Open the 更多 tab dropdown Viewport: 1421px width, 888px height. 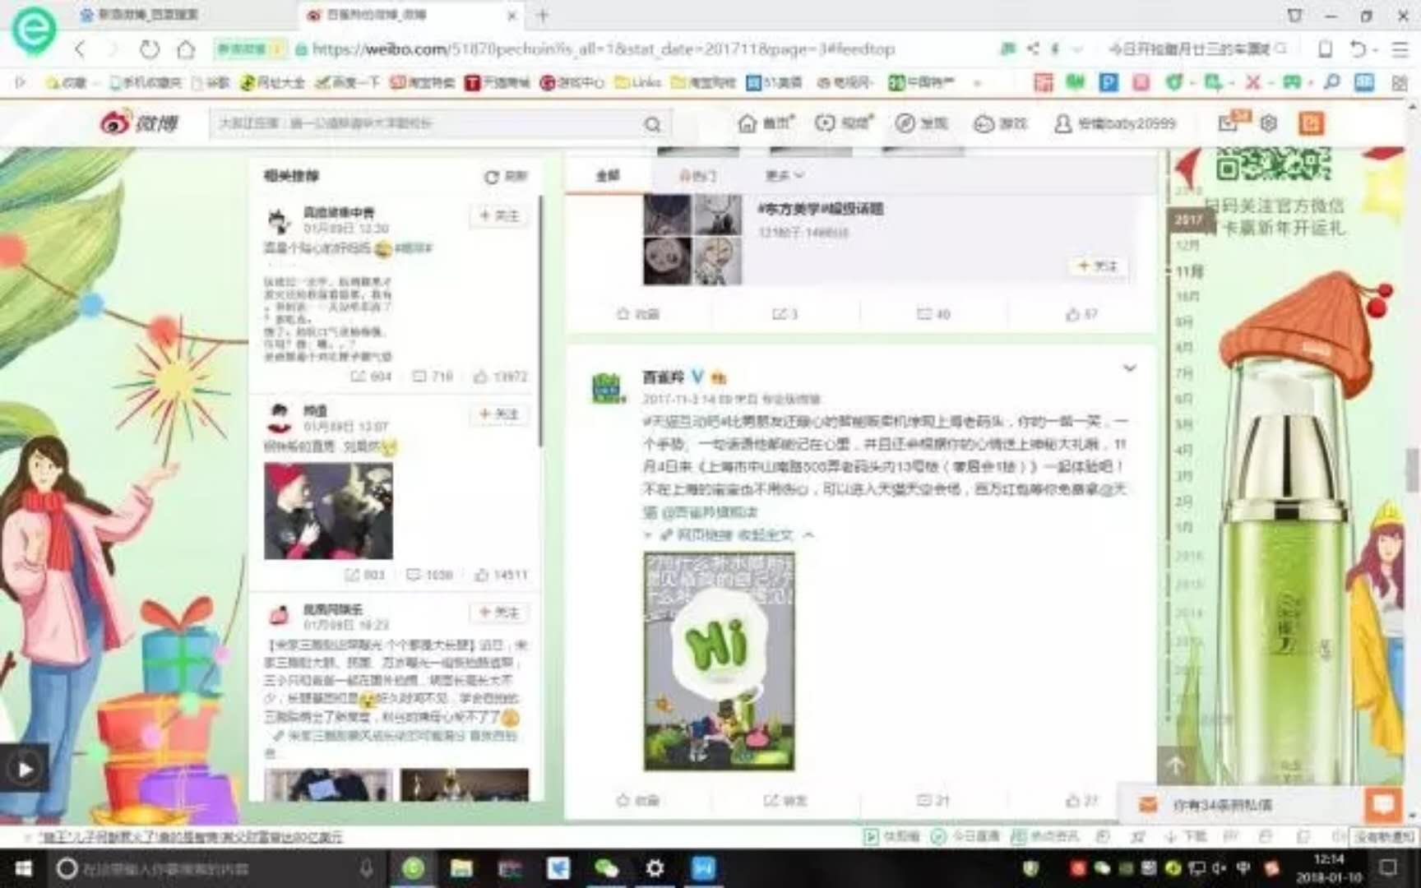781,175
